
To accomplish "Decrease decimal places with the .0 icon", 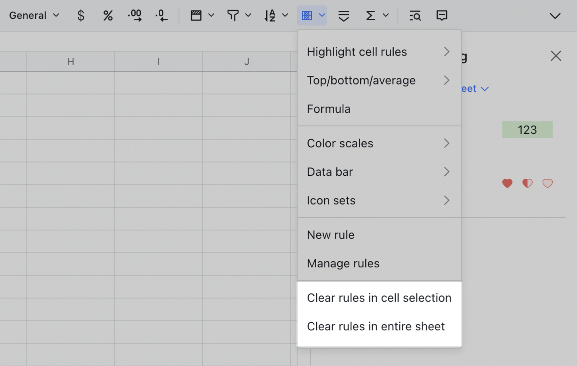I will coord(161,15).
